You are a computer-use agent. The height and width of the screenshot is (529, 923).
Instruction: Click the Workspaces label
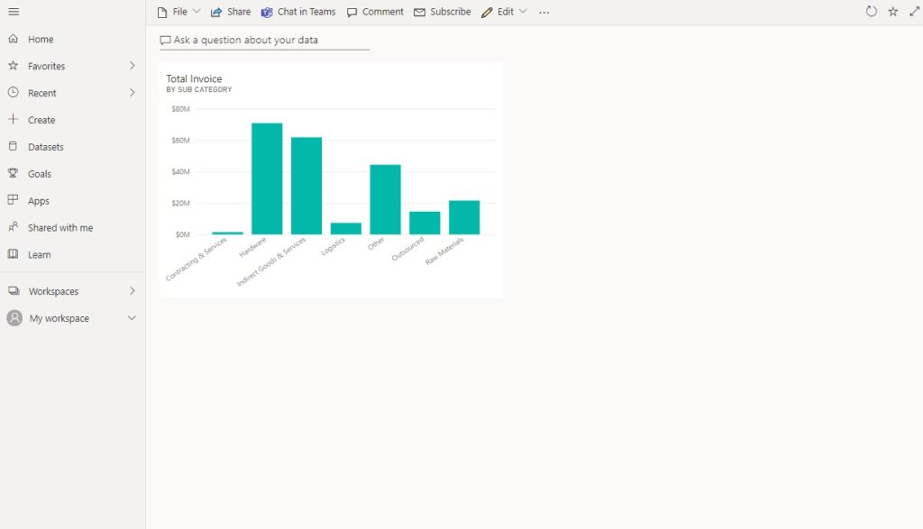pos(53,291)
